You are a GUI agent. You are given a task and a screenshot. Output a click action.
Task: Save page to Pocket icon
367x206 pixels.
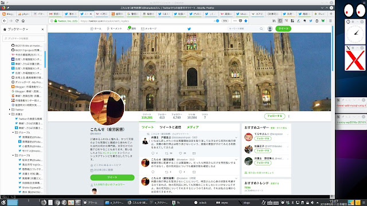point(240,21)
